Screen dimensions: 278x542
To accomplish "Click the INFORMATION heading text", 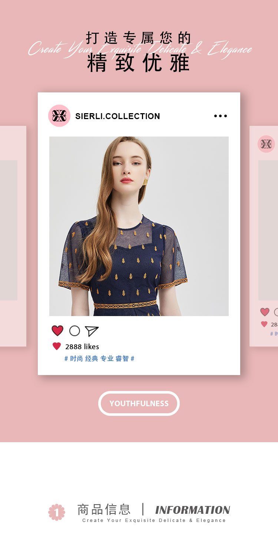I will pyautogui.click(x=193, y=510).
